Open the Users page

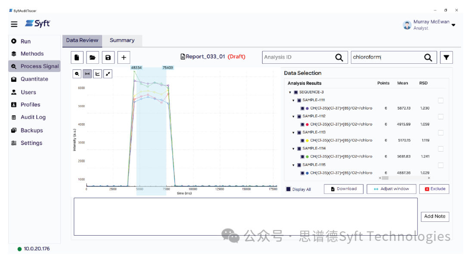click(x=28, y=92)
